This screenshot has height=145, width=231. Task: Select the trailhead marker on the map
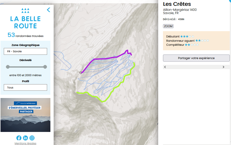(81, 73)
